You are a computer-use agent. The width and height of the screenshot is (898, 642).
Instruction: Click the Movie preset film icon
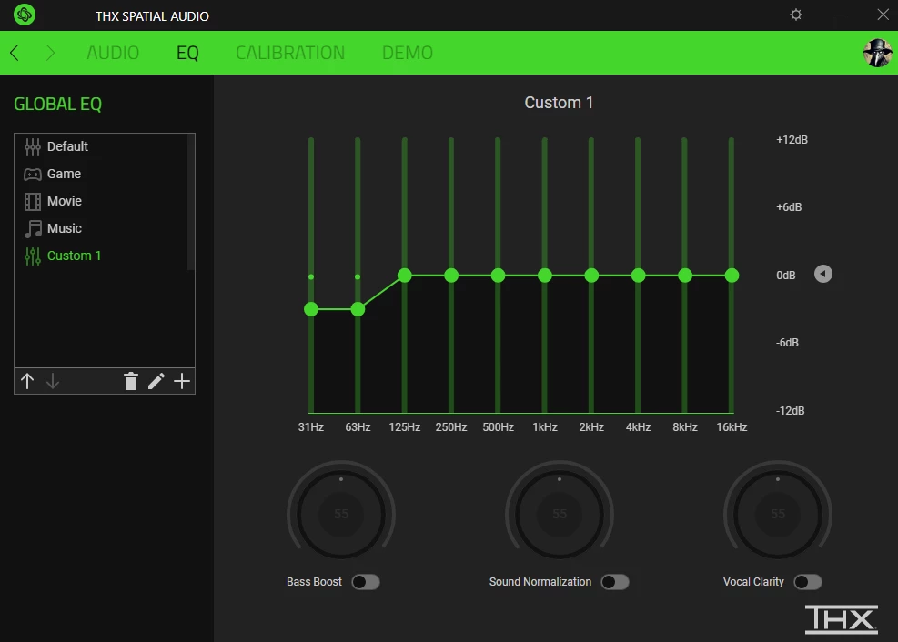33,201
